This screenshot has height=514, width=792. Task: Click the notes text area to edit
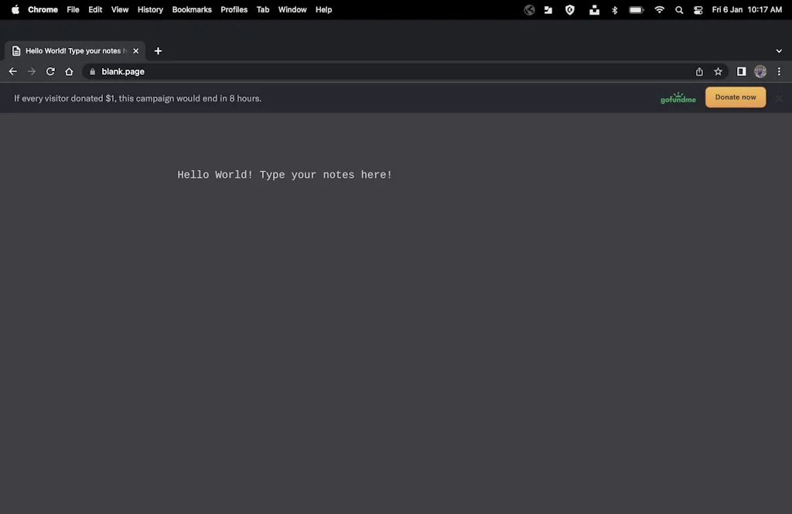point(285,175)
